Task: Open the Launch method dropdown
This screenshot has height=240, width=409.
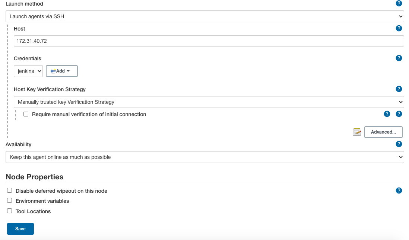Action: pos(204,16)
